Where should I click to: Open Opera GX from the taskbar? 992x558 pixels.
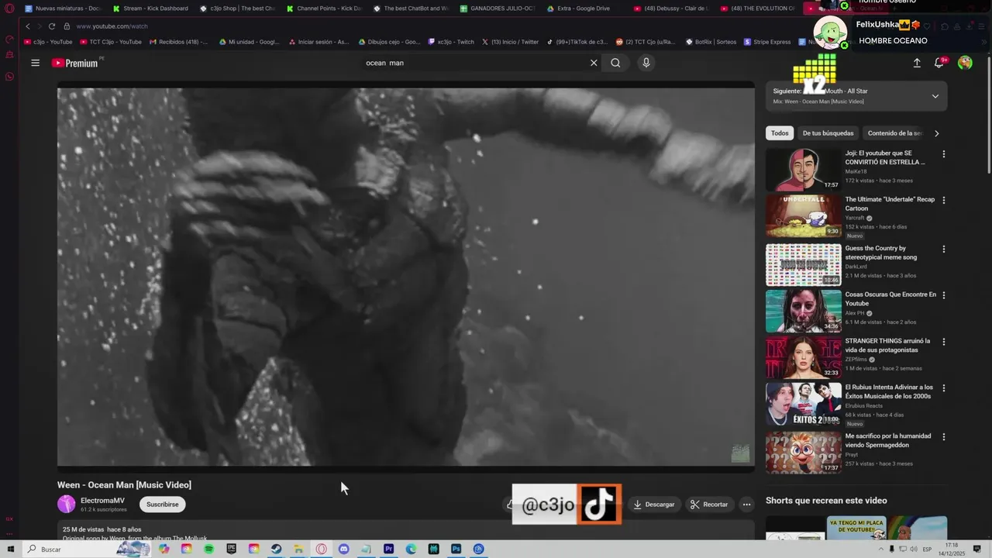coord(321,549)
